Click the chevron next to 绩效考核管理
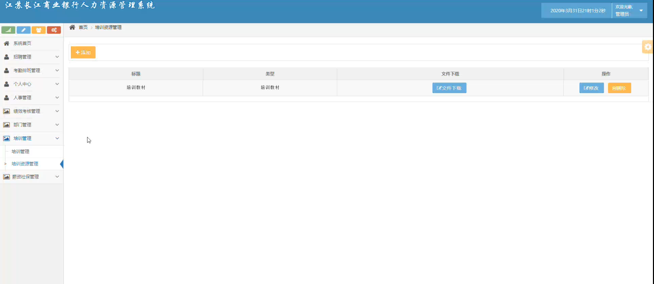The width and height of the screenshot is (654, 284). 57,111
